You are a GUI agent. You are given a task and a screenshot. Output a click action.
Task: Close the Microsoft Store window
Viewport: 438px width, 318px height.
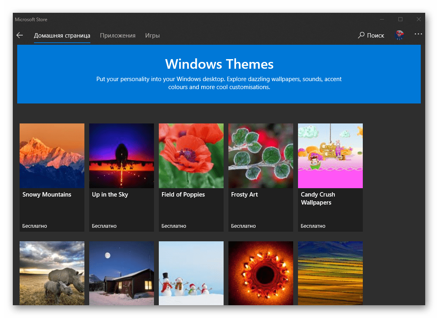click(x=418, y=19)
